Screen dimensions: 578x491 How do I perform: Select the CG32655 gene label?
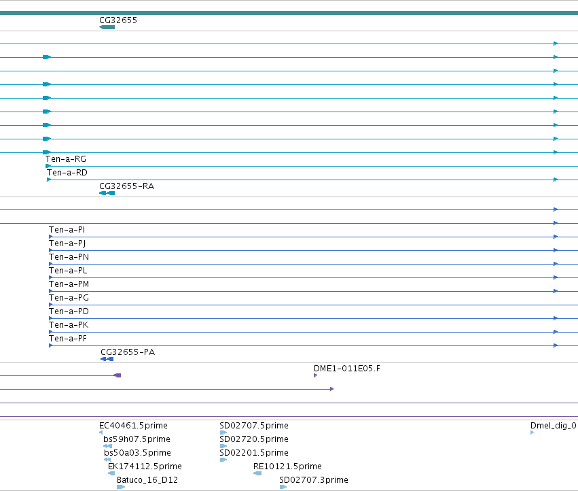click(x=118, y=20)
